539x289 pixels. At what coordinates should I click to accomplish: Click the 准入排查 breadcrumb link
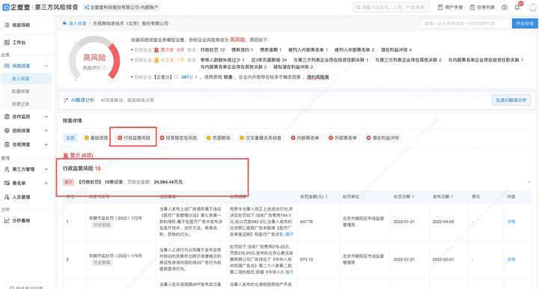[x=78, y=23]
